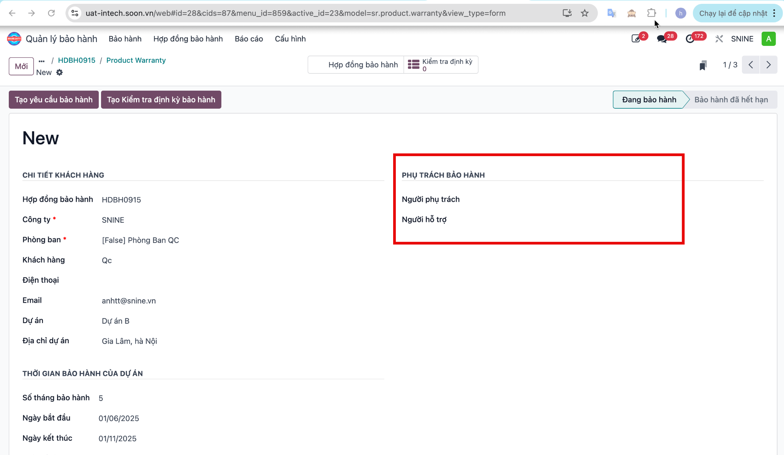The height and width of the screenshot is (455, 784).
Task: Open Kiểm tra định kỳ smart button
Action: [441, 65]
